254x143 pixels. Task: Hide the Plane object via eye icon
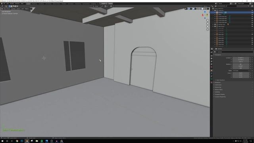click(x=252, y=14)
